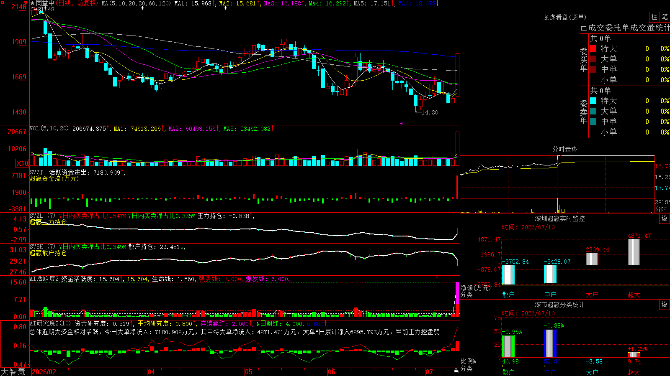
Task: Click the 中户 bar showing -3428.07
Action: (550, 274)
